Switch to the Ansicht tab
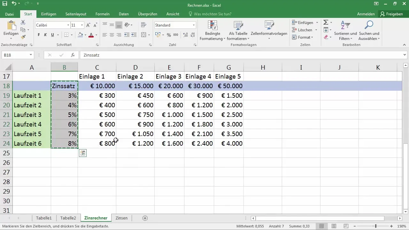 click(173, 14)
